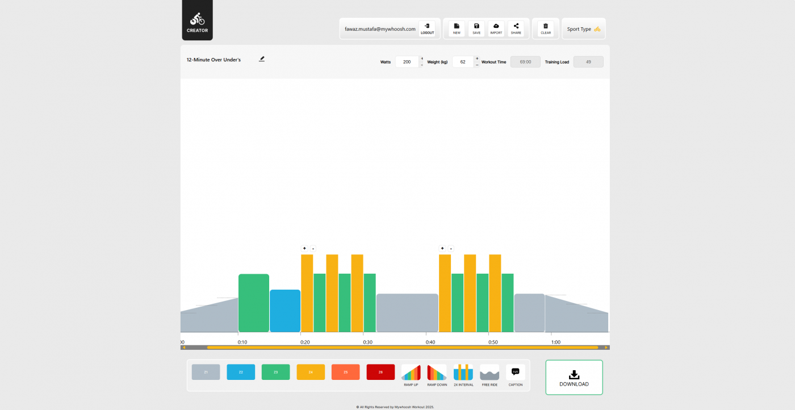
Task: Decrease Weight with the minus stepper
Action: coord(477,64)
